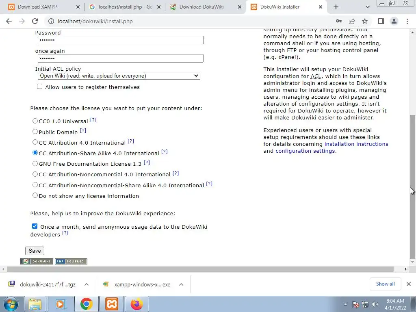
Task: Open configuration settings link
Action: pyautogui.click(x=305, y=151)
